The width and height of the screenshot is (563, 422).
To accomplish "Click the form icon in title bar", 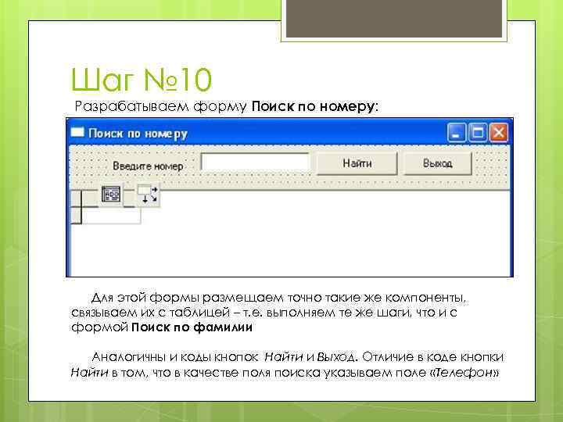I will (77, 132).
